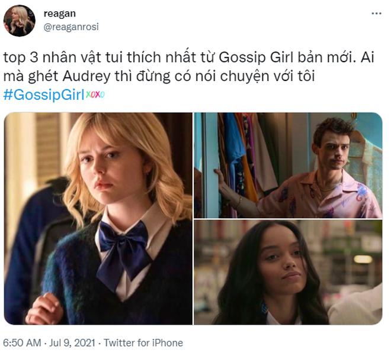391x353 pixels.
Task: Click the Jul 9, 2021 date
Action: [72, 343]
